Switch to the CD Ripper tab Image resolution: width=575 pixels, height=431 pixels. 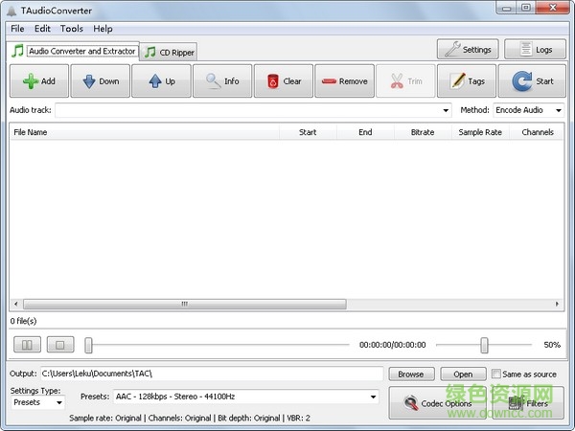[169, 52]
